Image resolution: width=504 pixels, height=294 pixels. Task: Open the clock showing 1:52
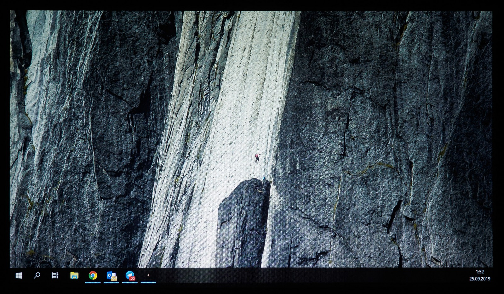pyautogui.click(x=480, y=272)
